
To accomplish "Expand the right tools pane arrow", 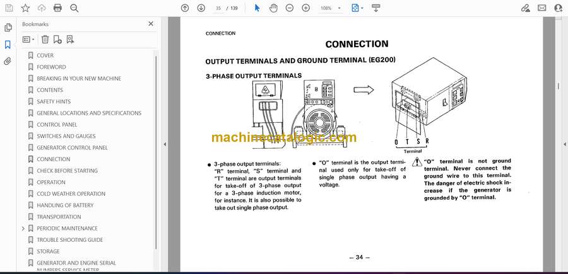I will click(564, 144).
